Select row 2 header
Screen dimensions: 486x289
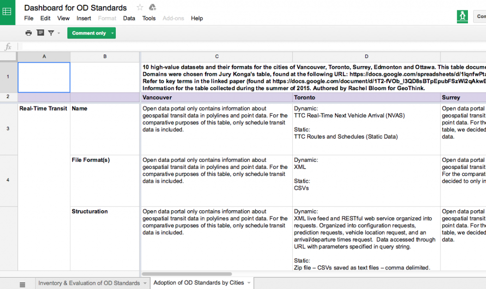coord(8,97)
